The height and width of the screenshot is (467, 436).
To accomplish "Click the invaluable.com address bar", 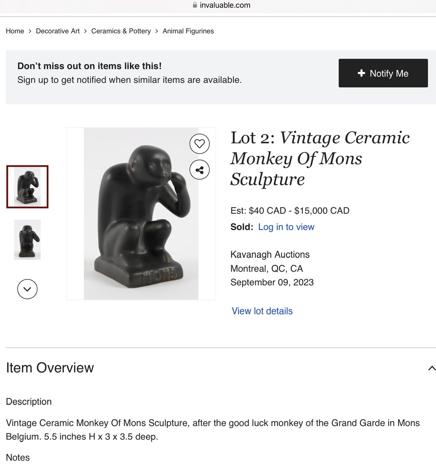I will (225, 5).
